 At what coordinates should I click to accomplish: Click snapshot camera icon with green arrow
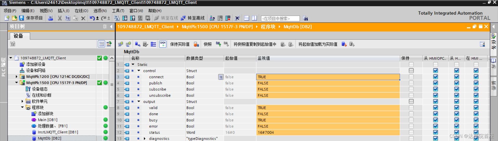pyautogui.click(x=218, y=44)
